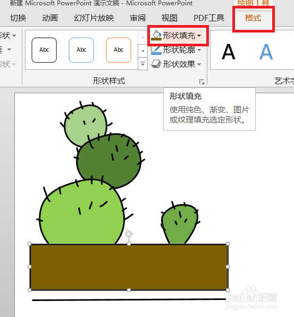This screenshot has height=317, width=294.
Task: Switch to 幻灯片放映 tab
Action: (94, 18)
